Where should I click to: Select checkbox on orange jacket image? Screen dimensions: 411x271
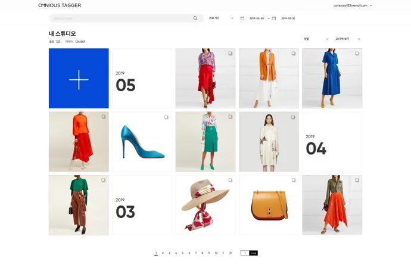tap(294, 54)
